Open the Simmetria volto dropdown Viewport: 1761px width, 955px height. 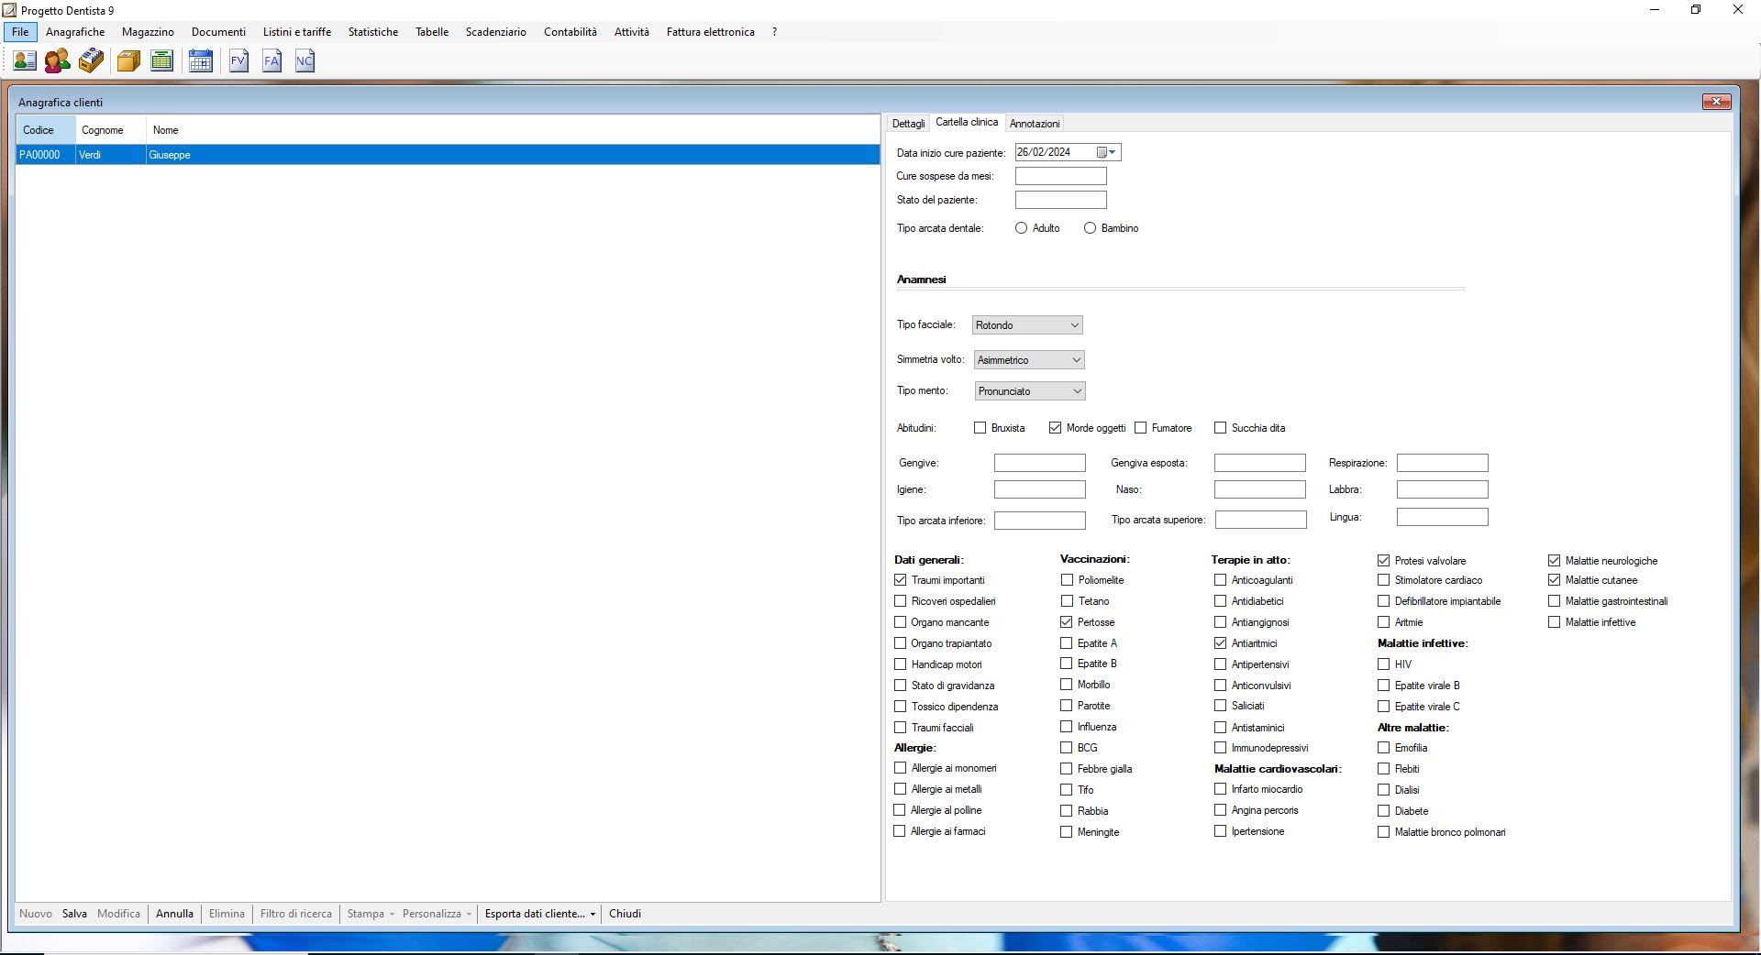pos(1029,360)
